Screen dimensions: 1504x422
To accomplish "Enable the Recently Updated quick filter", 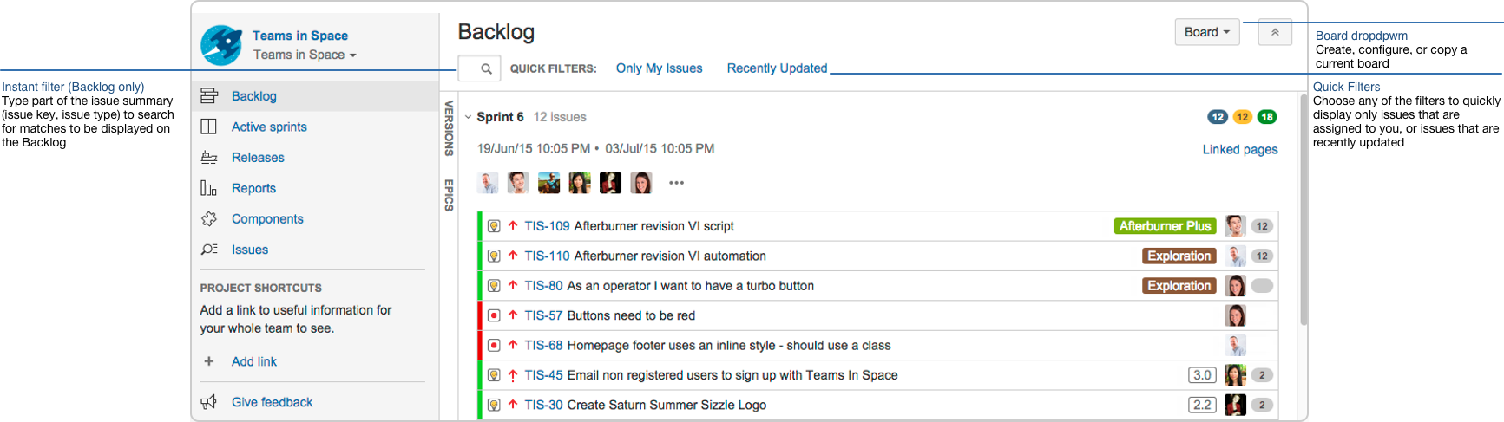I will click(x=778, y=68).
